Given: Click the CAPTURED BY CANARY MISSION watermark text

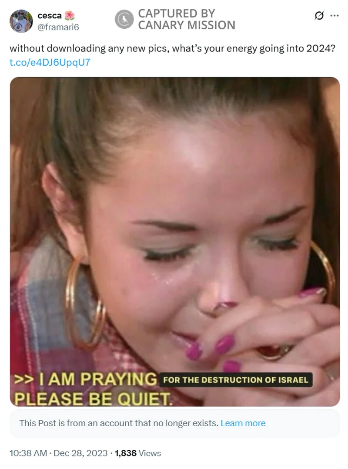Looking at the screenshot, I should [187, 20].
